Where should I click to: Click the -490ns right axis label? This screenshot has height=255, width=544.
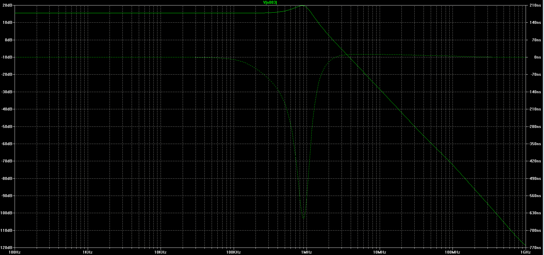pyautogui.click(x=535, y=178)
